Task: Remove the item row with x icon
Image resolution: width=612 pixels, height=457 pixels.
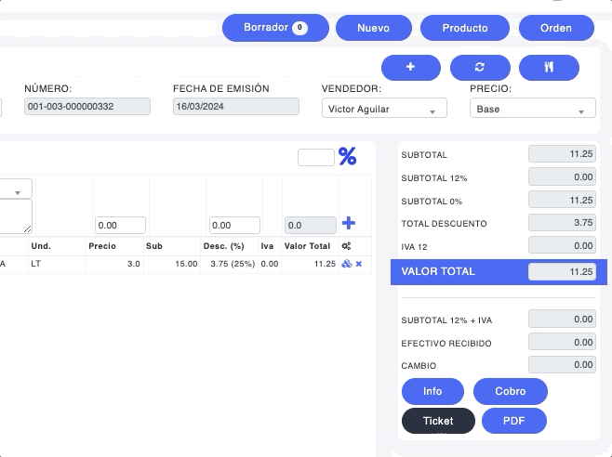Action: tap(359, 264)
